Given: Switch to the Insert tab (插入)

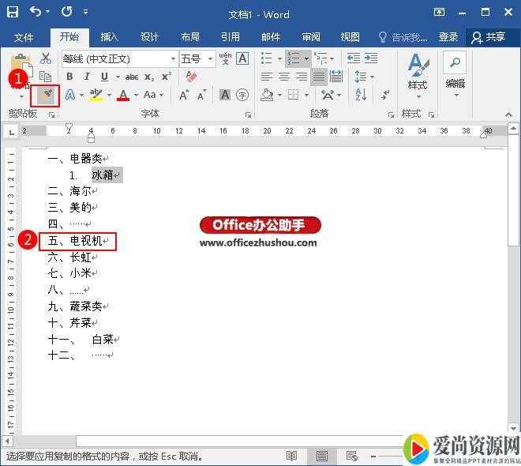Looking at the screenshot, I should pos(109,37).
